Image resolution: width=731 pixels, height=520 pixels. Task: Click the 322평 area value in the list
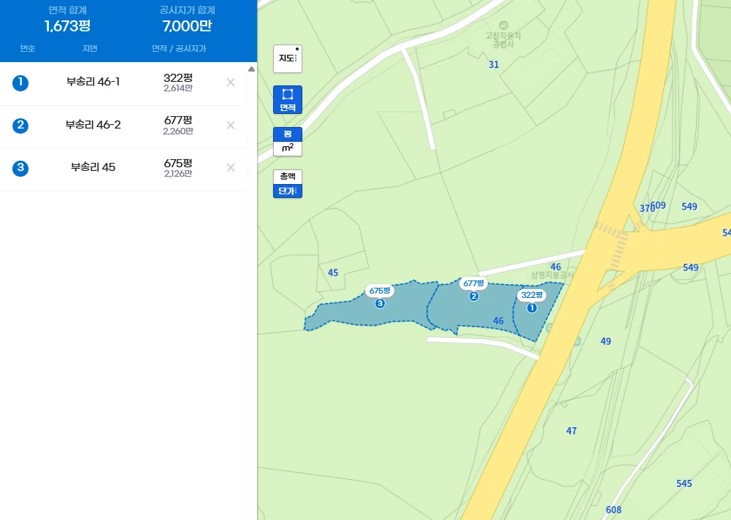(x=178, y=78)
